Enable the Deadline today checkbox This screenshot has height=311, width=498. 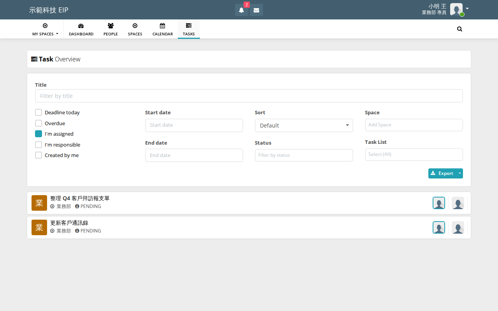(x=39, y=112)
